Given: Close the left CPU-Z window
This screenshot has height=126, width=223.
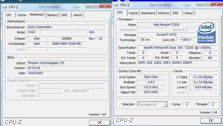Looking at the screenshot, I should (105, 6).
